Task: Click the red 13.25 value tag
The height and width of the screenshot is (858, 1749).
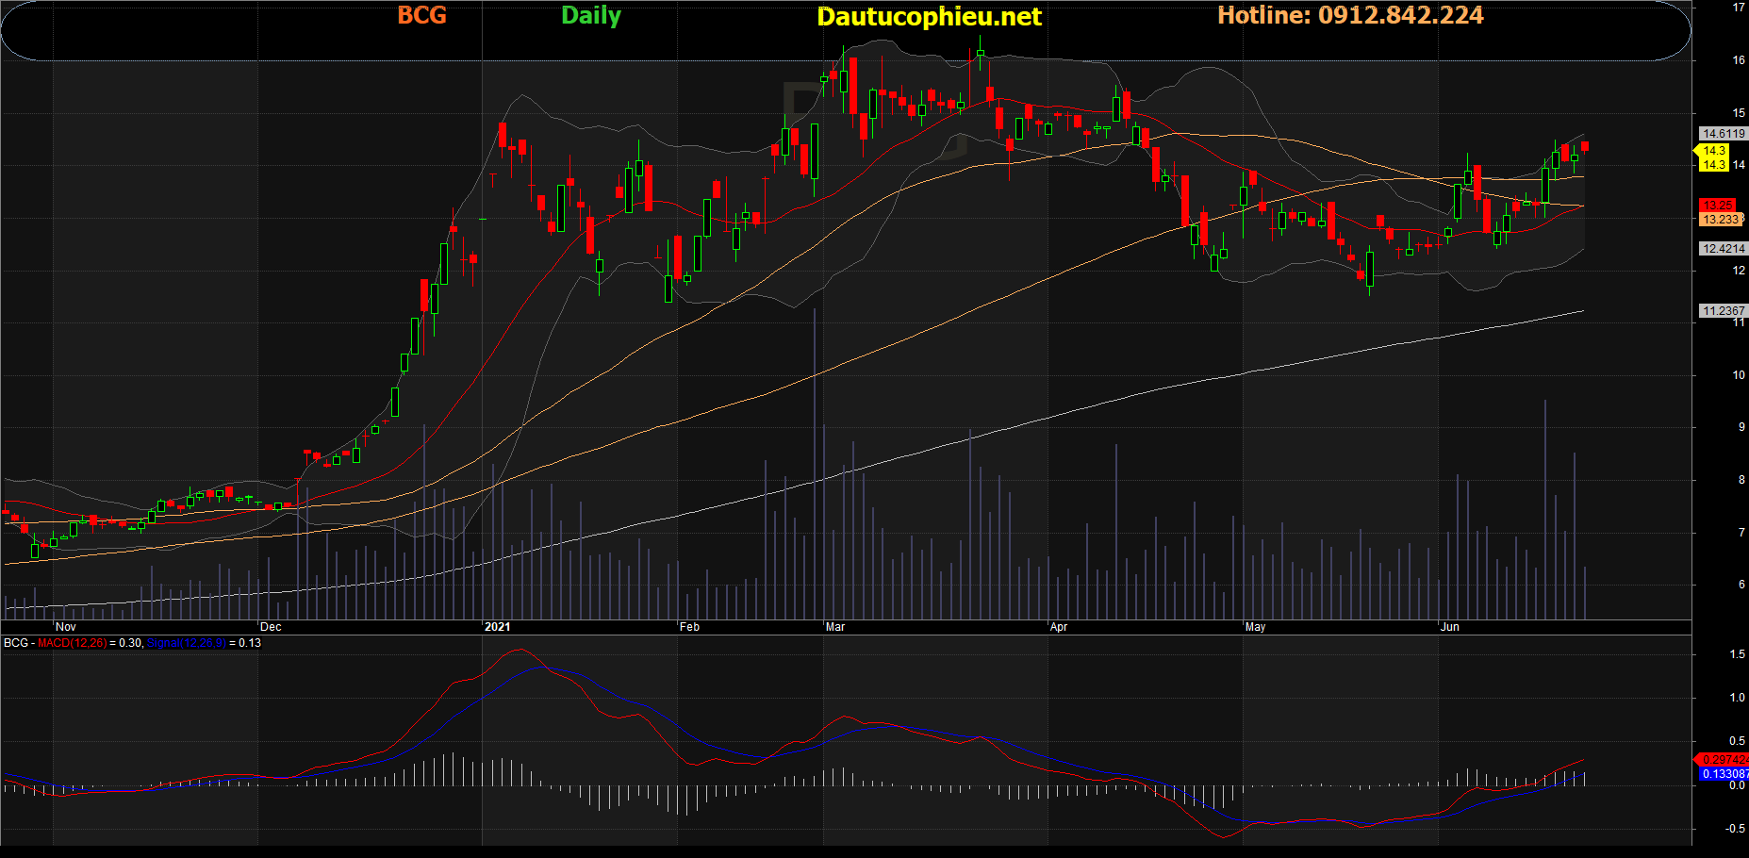Action: point(1717,206)
